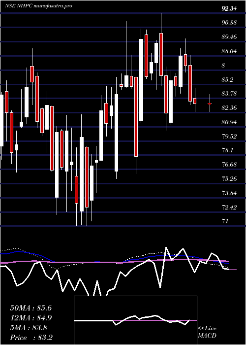Click the 82.36 price axis label
The image size is (246, 345).
(229, 108)
